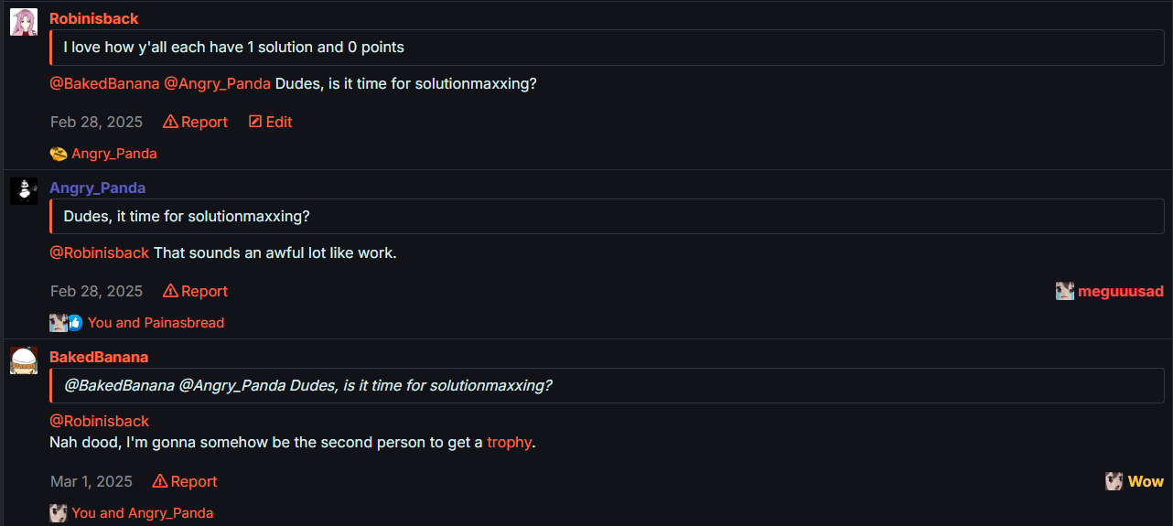Open Robinisback's avatar picture
1173x526 pixels.
pos(24,22)
